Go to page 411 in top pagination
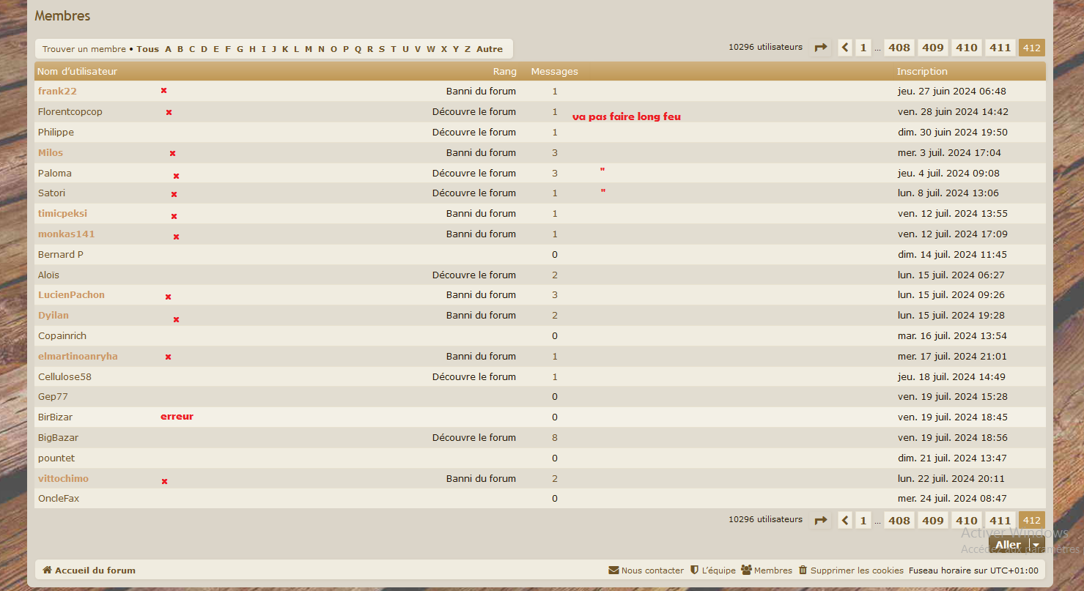The height and width of the screenshot is (591, 1084). coord(1000,48)
